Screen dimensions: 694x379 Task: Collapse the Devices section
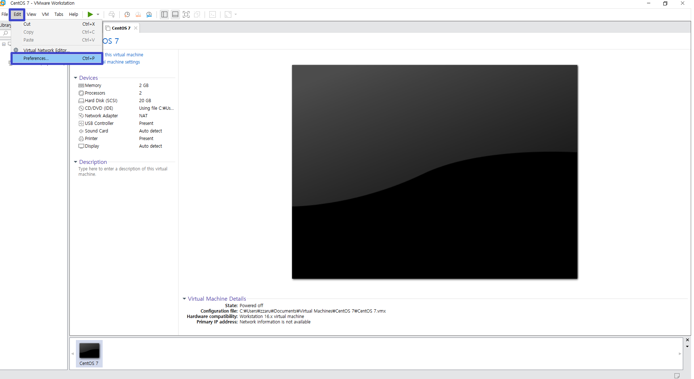(x=76, y=78)
